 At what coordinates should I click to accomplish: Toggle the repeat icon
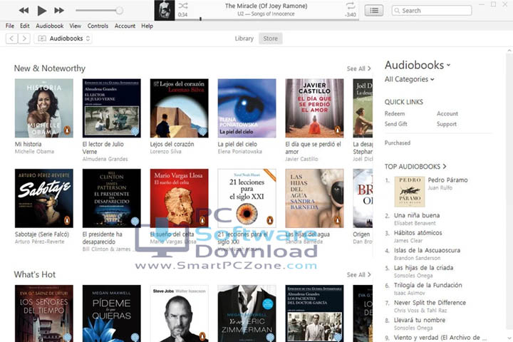pos(351,6)
